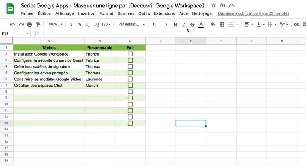Open the Format menu
This screenshot has width=306, height=166.
106,13
